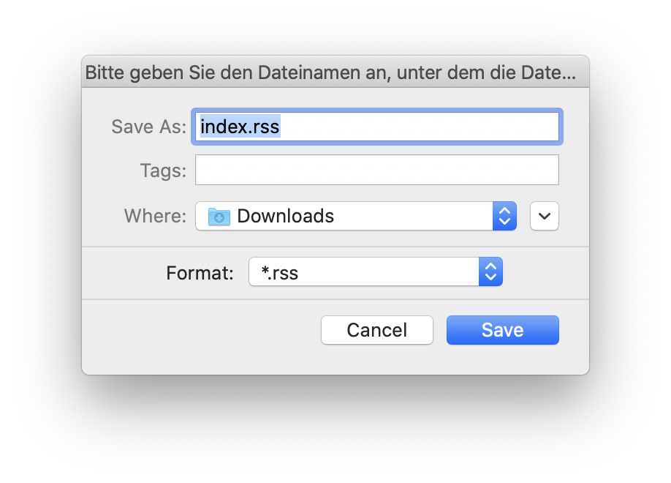
Task: Select the Downloads text in location popup
Action: coord(286,216)
